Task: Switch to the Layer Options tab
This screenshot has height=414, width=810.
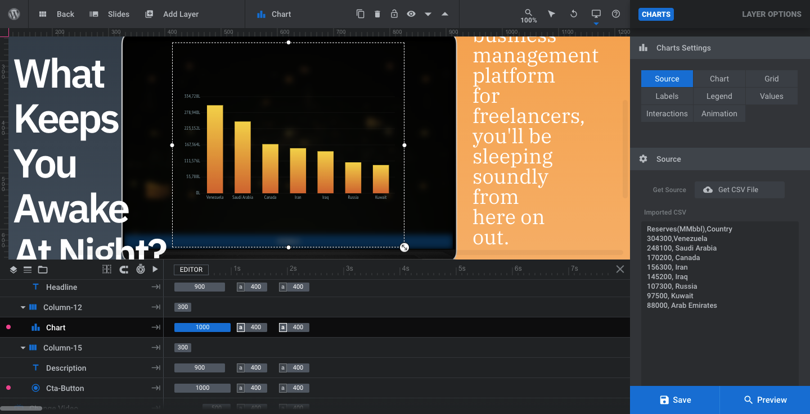Action: (x=771, y=14)
